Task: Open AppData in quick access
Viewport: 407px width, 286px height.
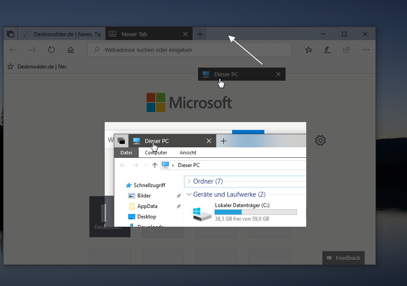Action: pyautogui.click(x=143, y=206)
